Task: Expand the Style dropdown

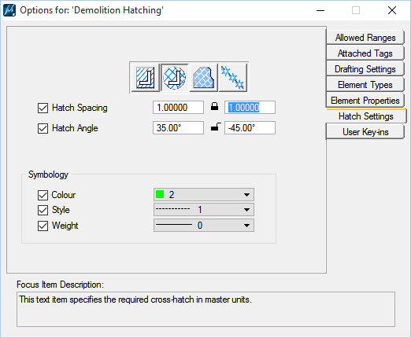Action: (204, 210)
